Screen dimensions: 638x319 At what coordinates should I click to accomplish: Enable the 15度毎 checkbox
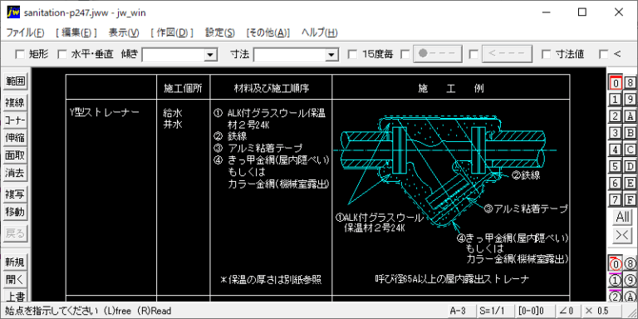353,54
